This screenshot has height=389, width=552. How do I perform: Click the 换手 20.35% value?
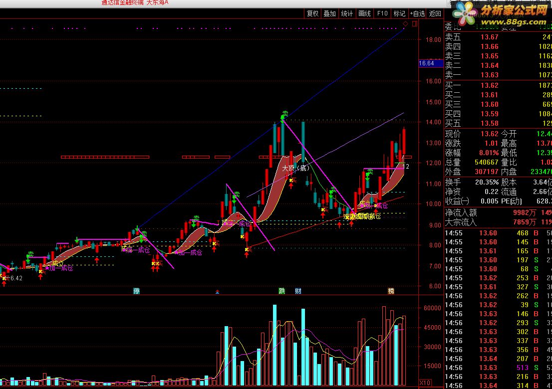487,183
